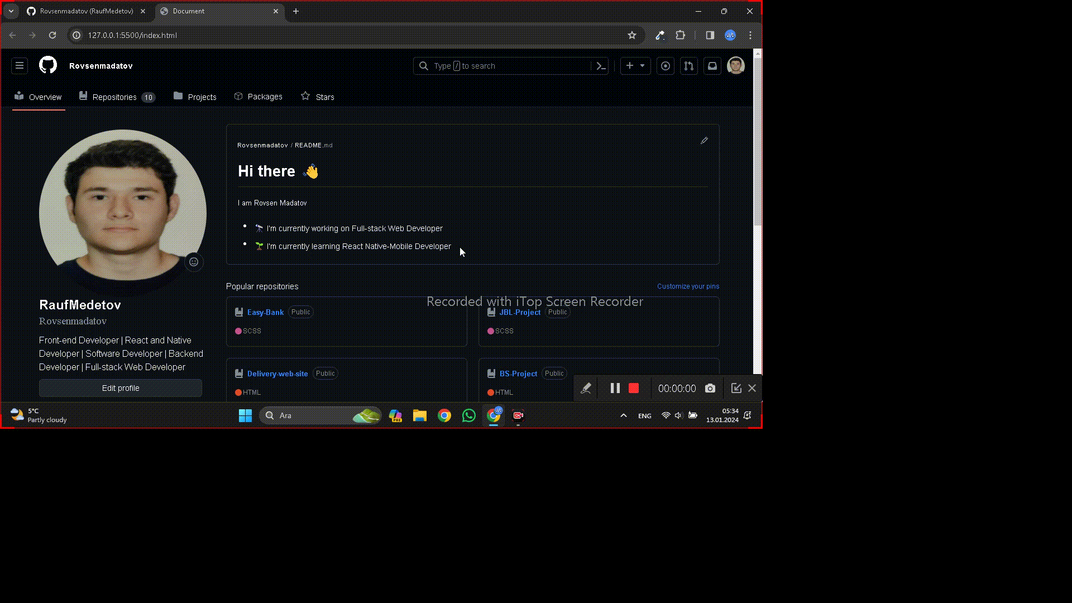This screenshot has height=603, width=1072.
Task: Stop the screen recording
Action: [634, 389]
